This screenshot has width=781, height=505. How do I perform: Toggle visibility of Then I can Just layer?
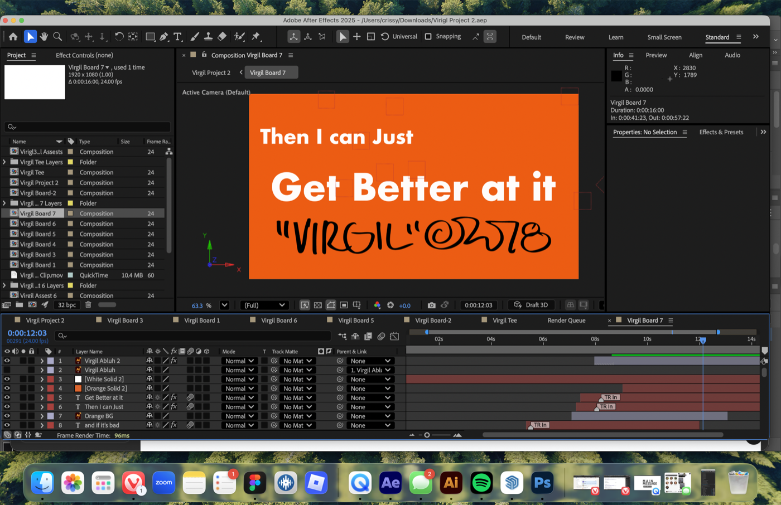[x=7, y=407]
